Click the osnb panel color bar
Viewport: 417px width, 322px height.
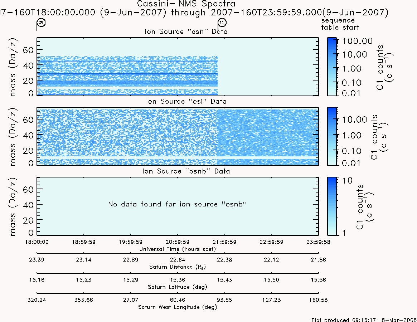click(x=332, y=206)
